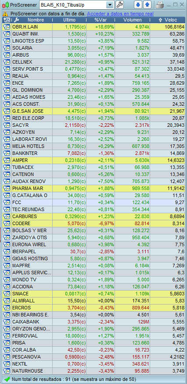Select the FCC row

click(94, 202)
